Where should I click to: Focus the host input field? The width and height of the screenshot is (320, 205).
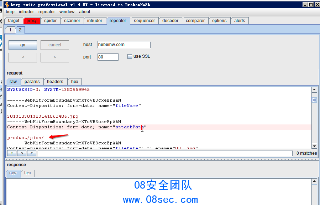124,45
